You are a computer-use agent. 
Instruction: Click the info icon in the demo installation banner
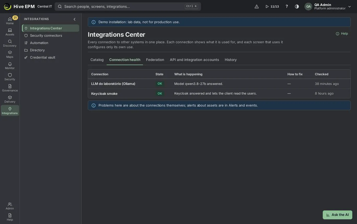(94, 22)
